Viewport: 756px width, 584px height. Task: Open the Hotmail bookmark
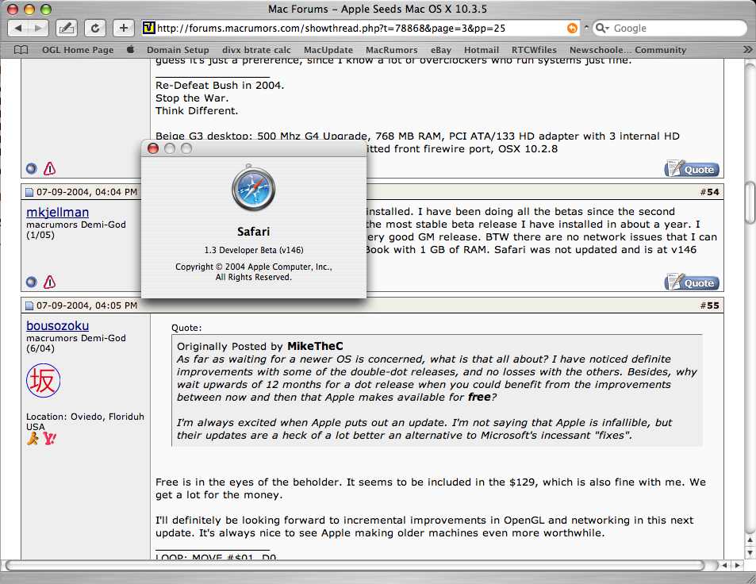tap(482, 50)
